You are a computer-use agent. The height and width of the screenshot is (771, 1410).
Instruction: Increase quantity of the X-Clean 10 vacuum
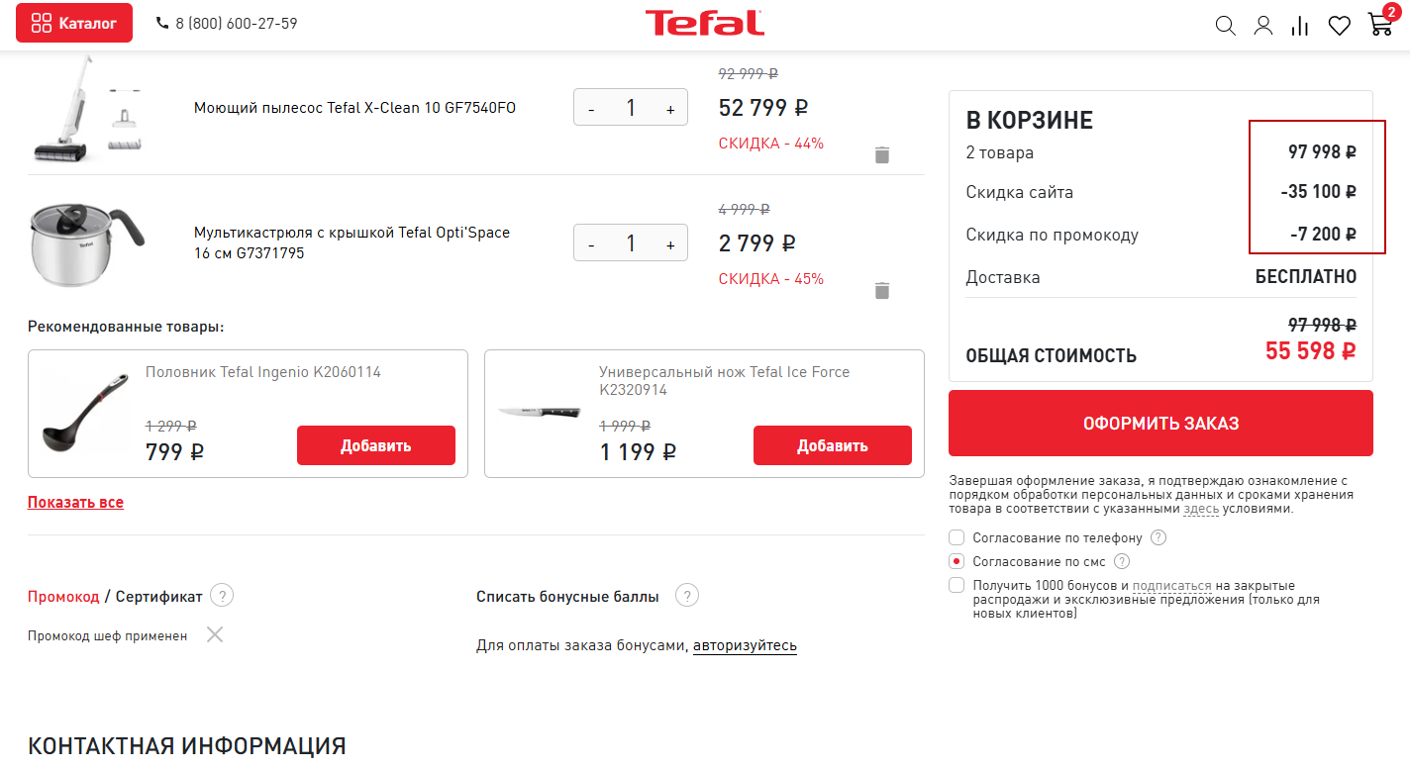coord(670,109)
